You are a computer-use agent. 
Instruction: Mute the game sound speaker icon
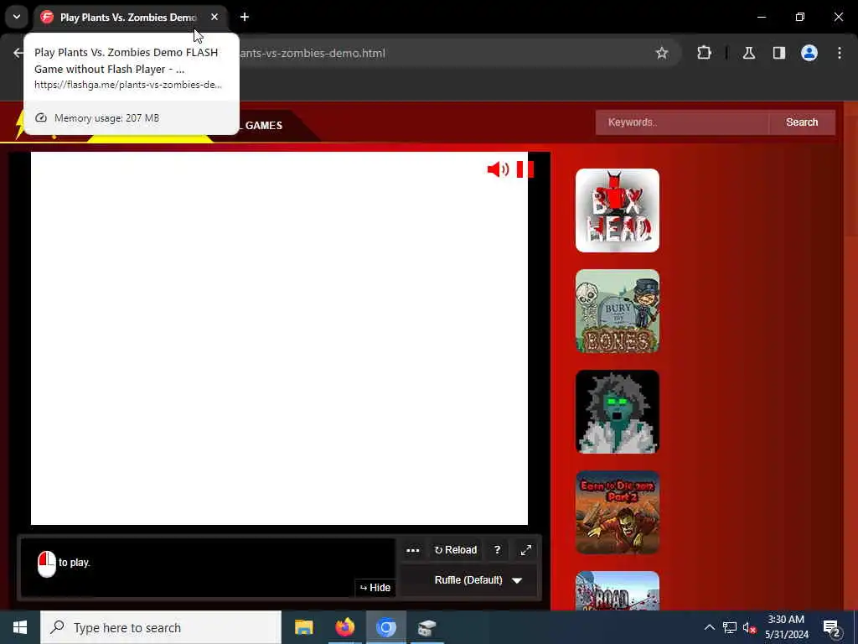(x=498, y=169)
